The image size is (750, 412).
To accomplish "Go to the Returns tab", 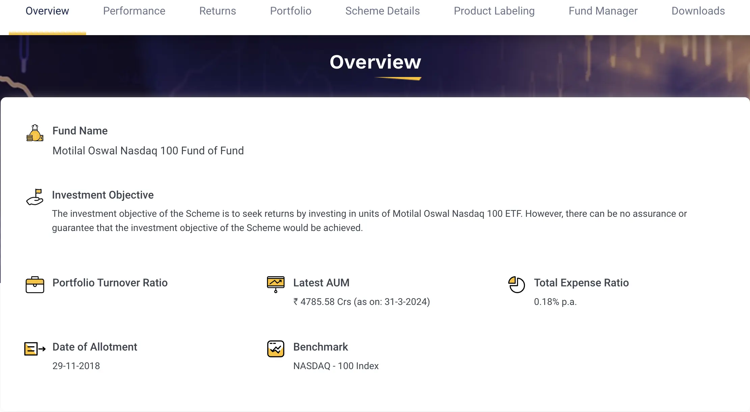I will [217, 11].
